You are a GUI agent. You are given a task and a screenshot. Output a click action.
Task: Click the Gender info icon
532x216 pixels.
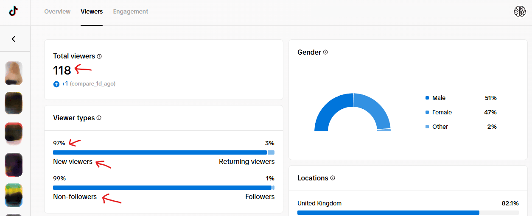[x=325, y=53]
